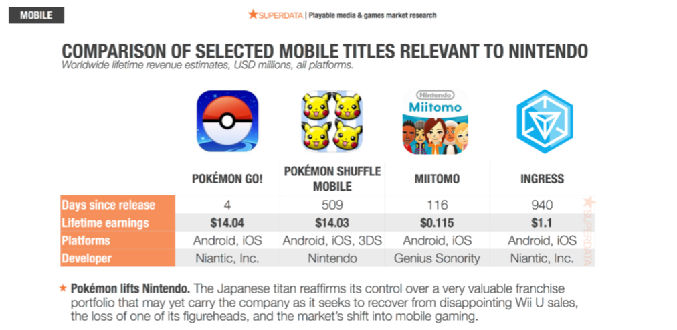
Task: Click the orange star bullet before Pokémon lifts Nintendo
Action: [x=63, y=288]
